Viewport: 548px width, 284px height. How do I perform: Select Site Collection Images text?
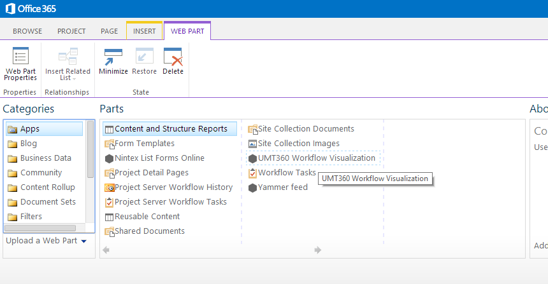pos(299,143)
